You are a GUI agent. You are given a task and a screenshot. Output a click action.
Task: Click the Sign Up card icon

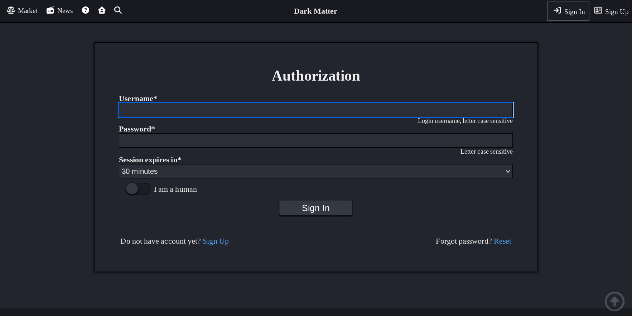click(x=598, y=10)
